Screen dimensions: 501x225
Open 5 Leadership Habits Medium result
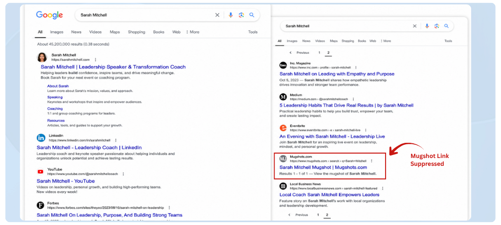pyautogui.click(x=346, y=105)
